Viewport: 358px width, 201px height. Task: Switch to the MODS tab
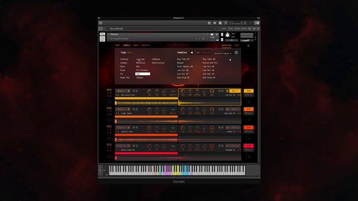point(136,45)
